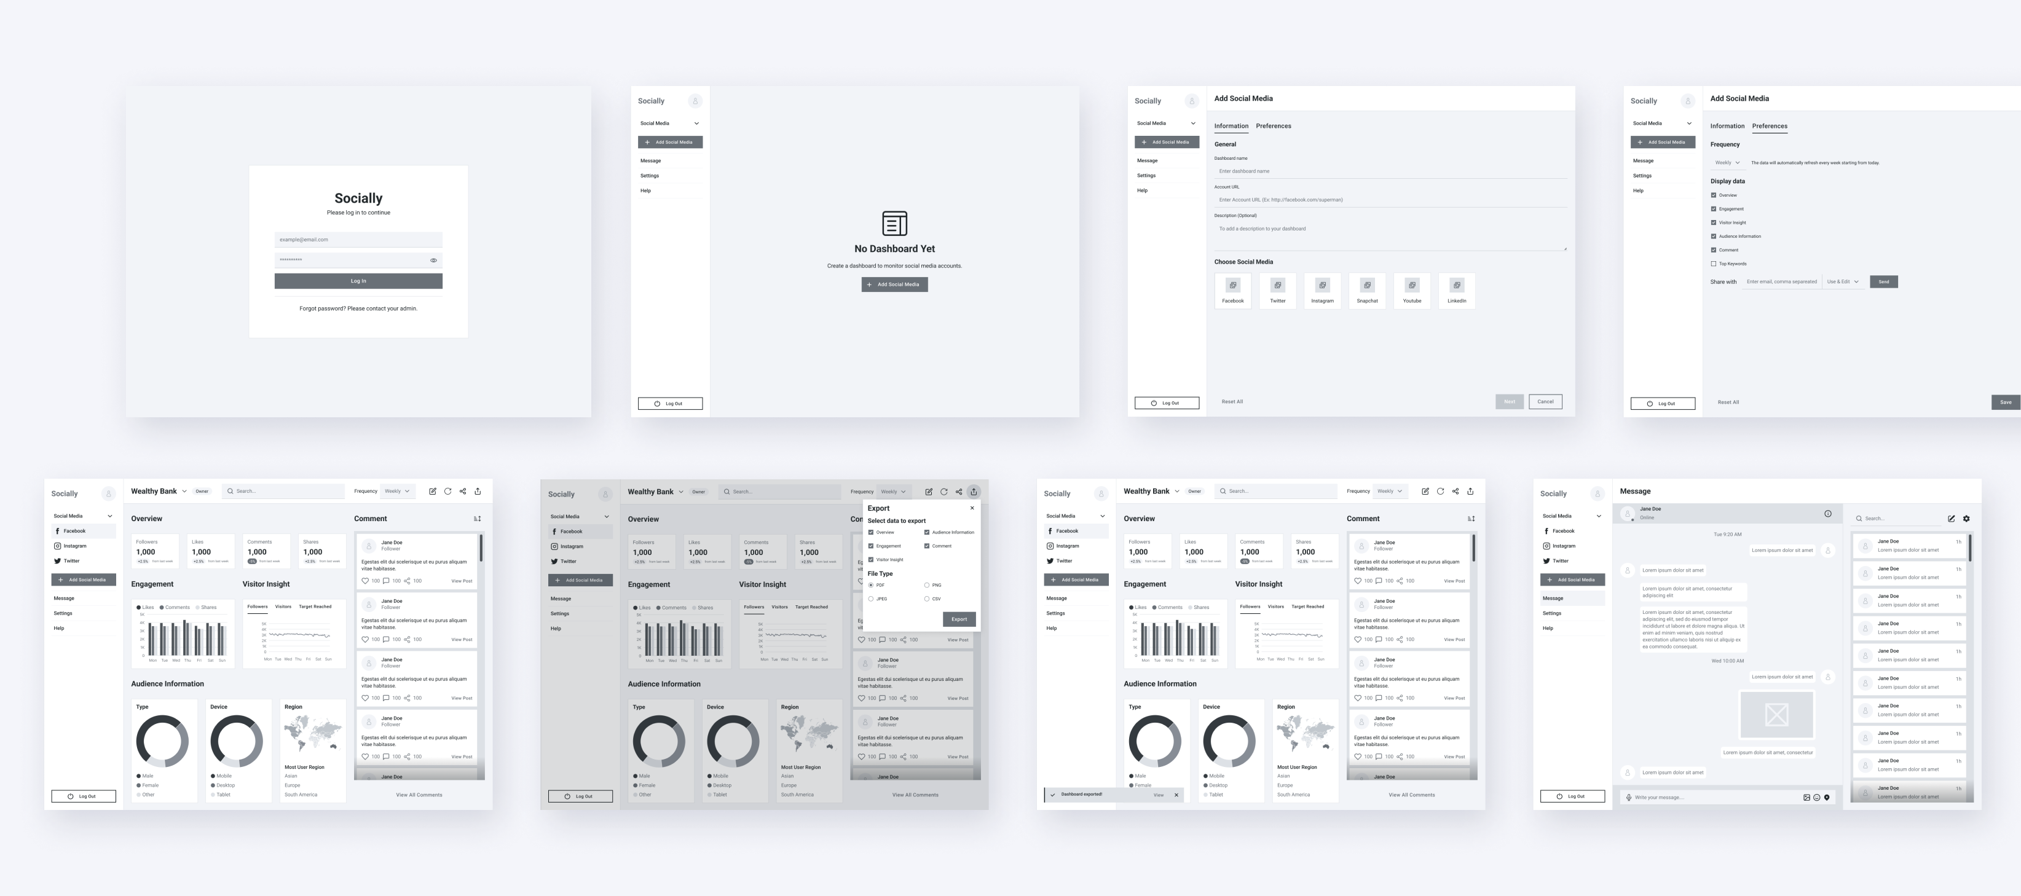Click the Cancel button next to Next

coord(1545,402)
